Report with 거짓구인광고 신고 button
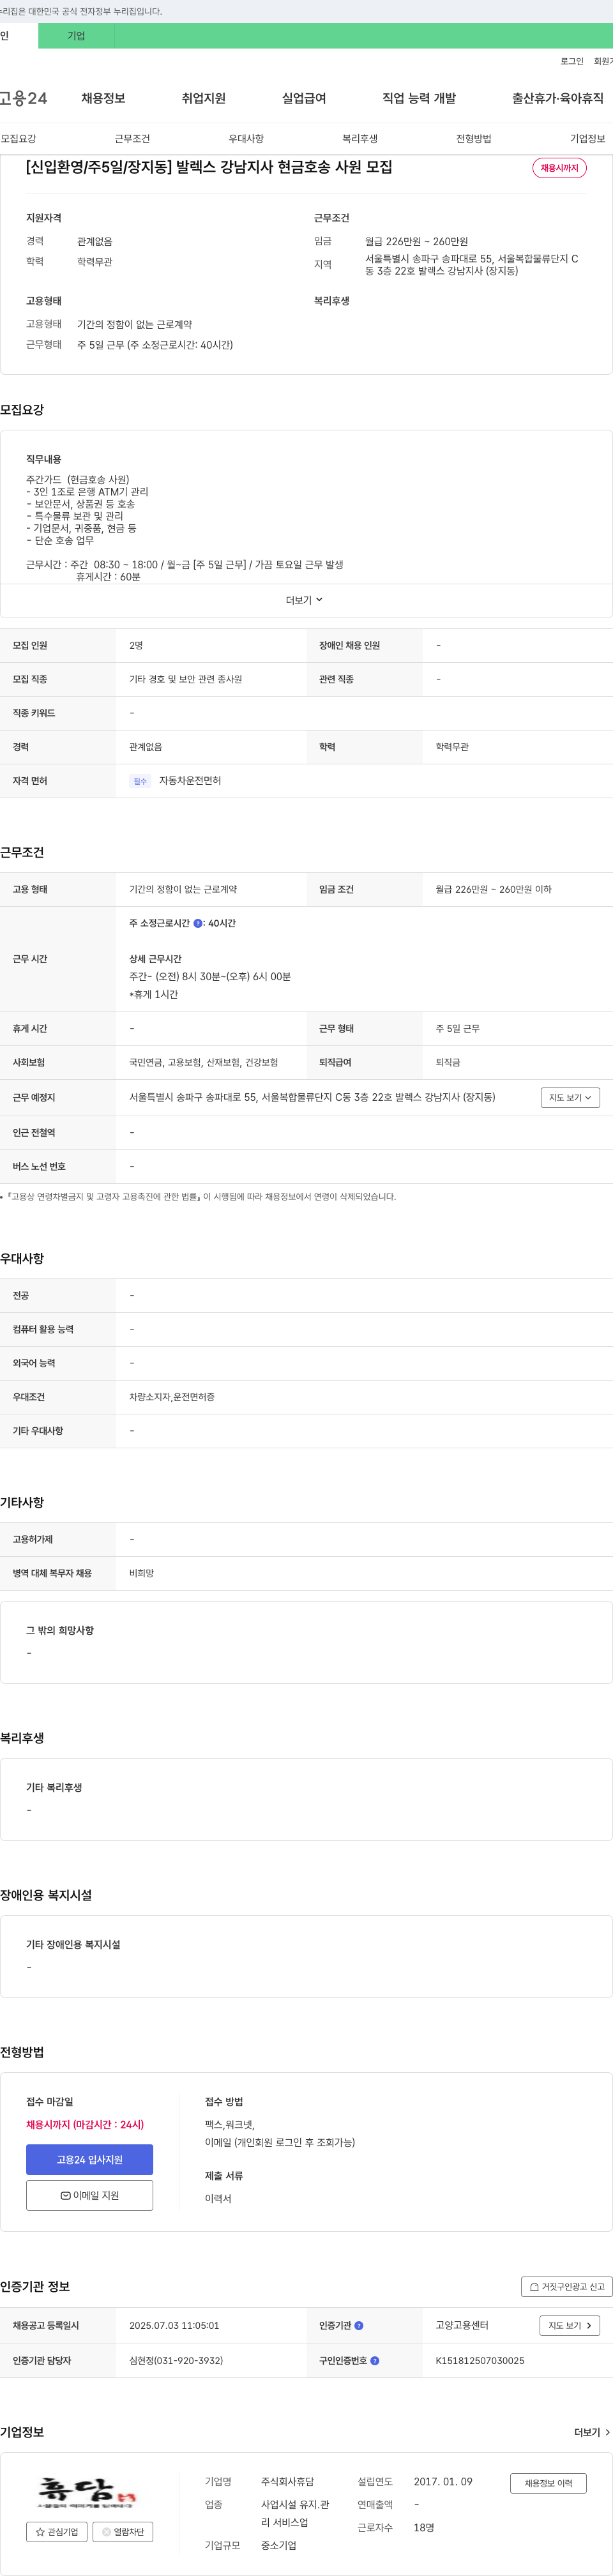 pos(567,2287)
